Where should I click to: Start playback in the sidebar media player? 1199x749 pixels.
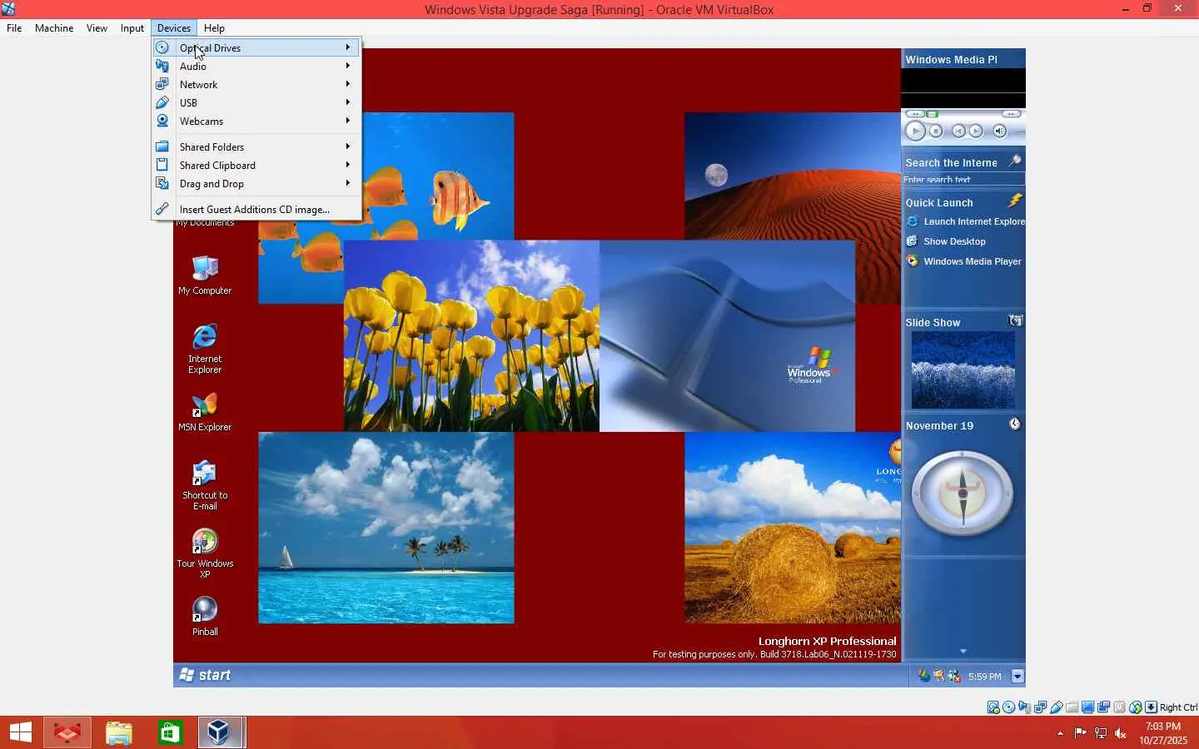pyautogui.click(x=915, y=131)
